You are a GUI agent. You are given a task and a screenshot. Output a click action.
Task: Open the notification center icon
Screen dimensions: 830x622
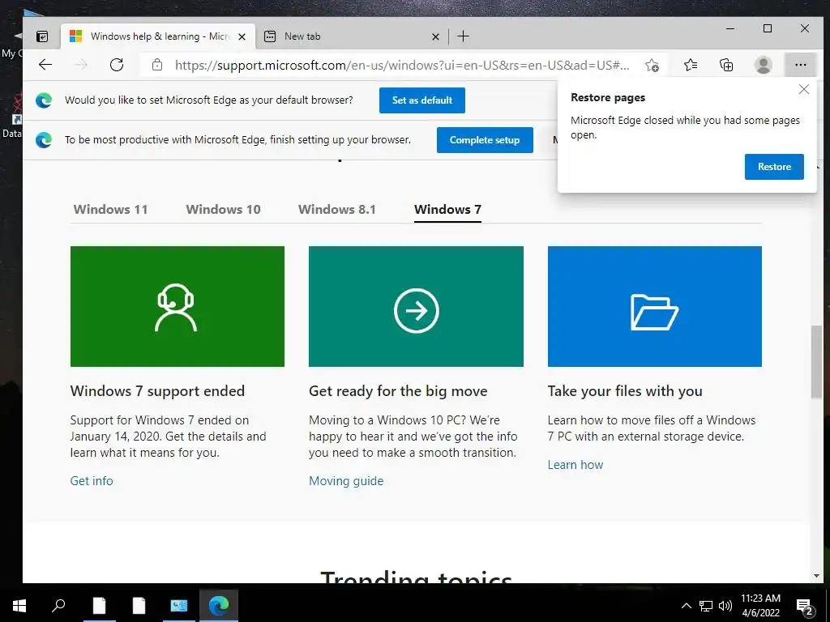coord(805,607)
